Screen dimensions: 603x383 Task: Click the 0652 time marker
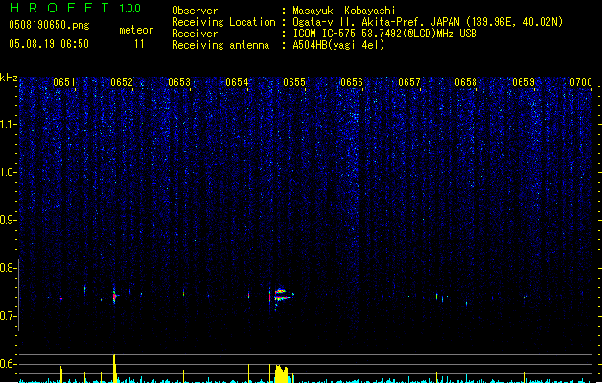click(122, 82)
